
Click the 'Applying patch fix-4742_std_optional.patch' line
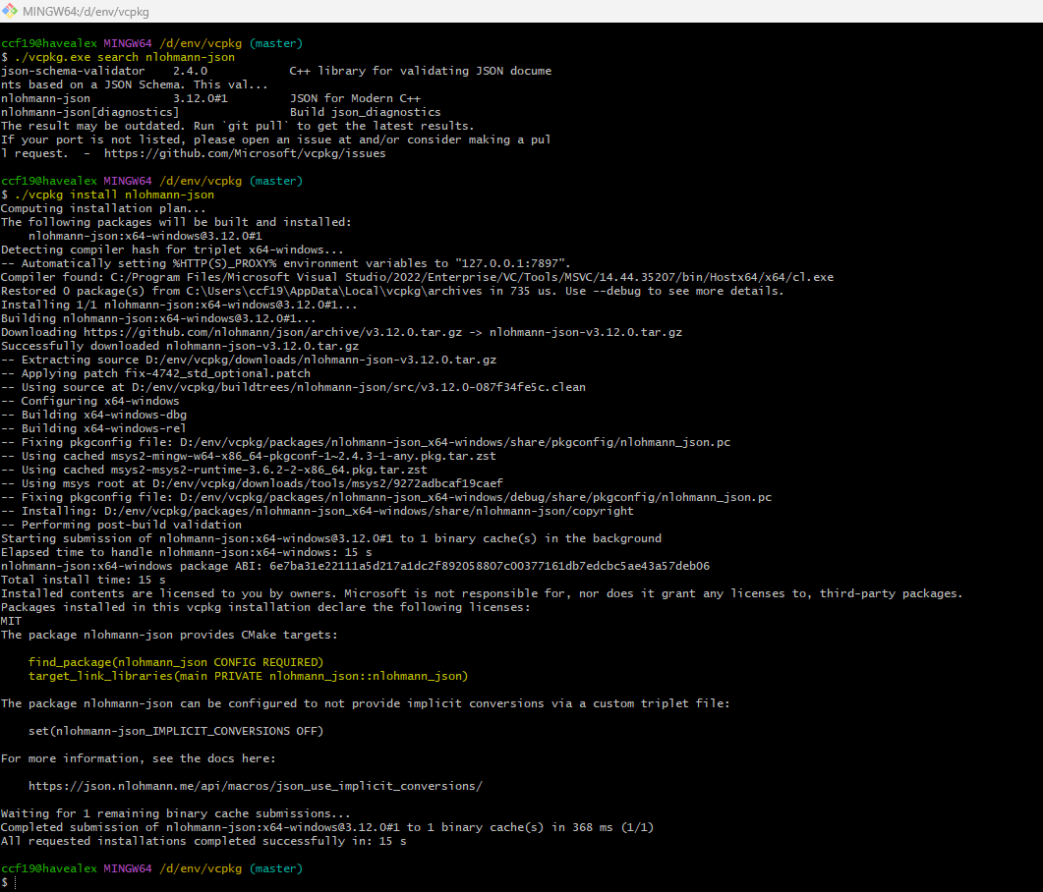pyautogui.click(x=155, y=373)
